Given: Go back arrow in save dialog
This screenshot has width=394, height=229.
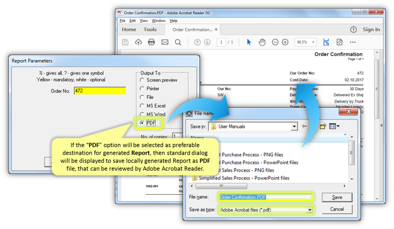Looking at the screenshot, I should [304, 126].
